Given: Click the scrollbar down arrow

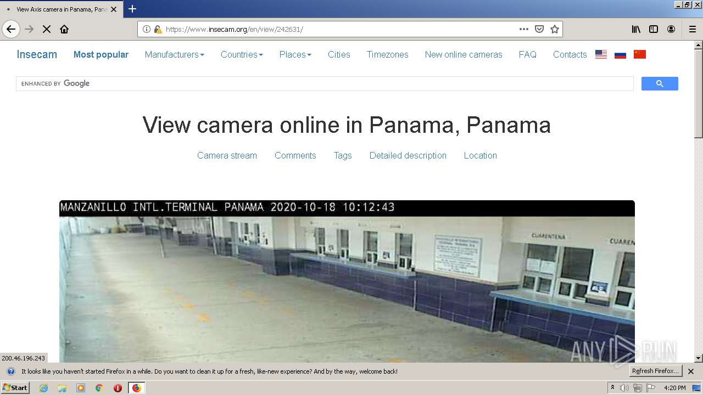Looking at the screenshot, I should tap(699, 358).
